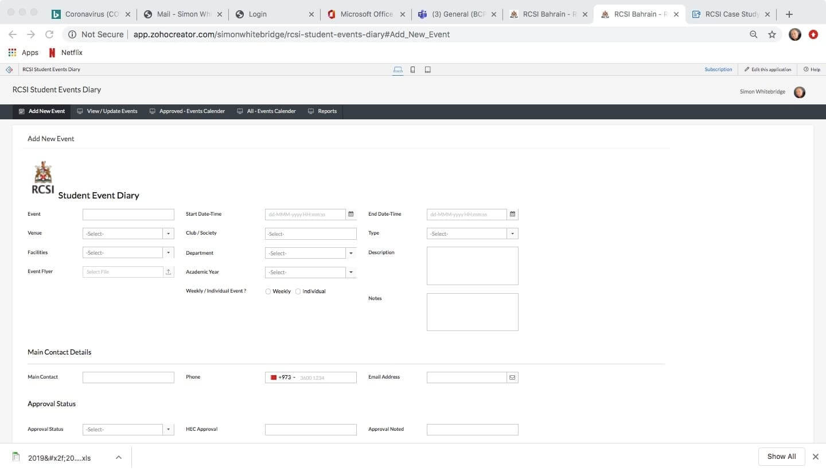Select the Weekly radio button

(x=268, y=291)
